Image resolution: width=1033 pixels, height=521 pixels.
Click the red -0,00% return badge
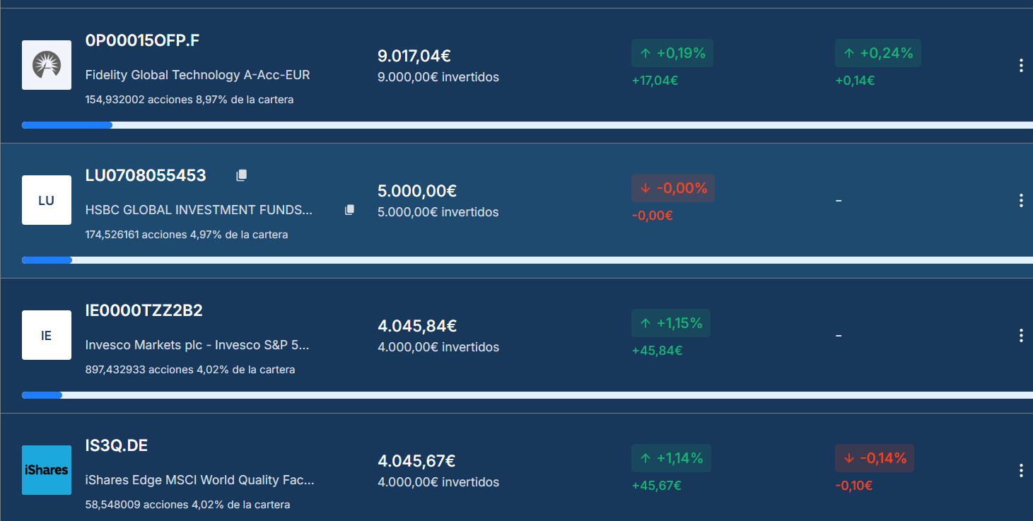click(672, 188)
